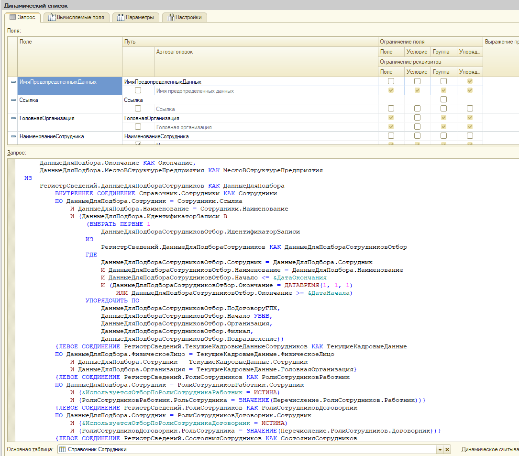The height and width of the screenshot is (456, 519).
Task: Click the УПОРЯДОЧИТЬ ПО line in query text
Action: (112, 300)
